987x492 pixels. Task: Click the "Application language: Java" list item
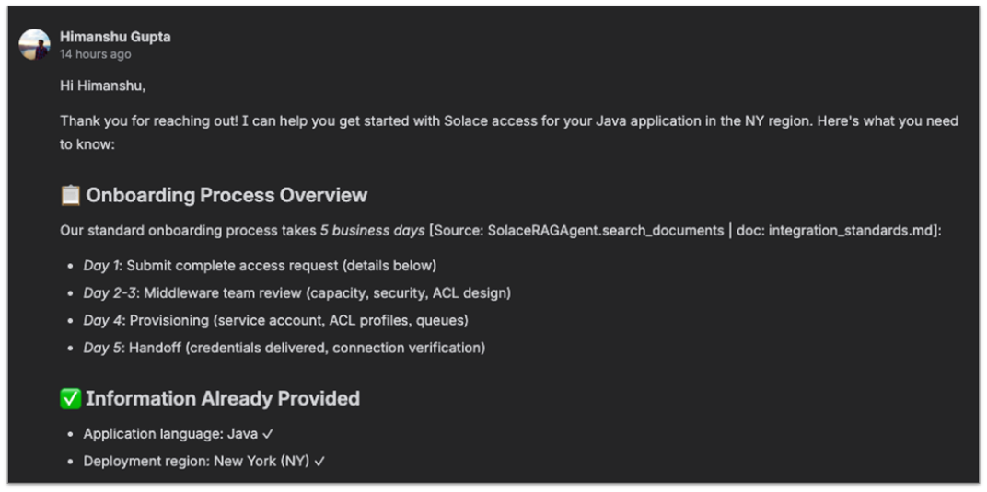click(170, 433)
